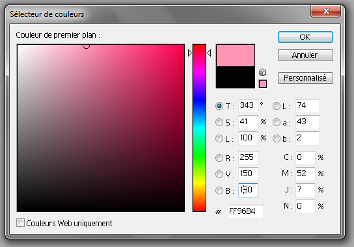Click the M magenta field showing 52

[x=305, y=174]
